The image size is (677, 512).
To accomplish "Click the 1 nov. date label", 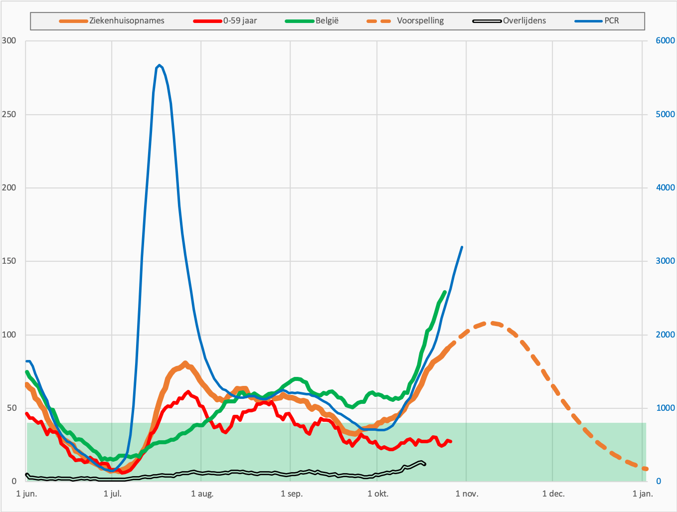I will click(467, 494).
